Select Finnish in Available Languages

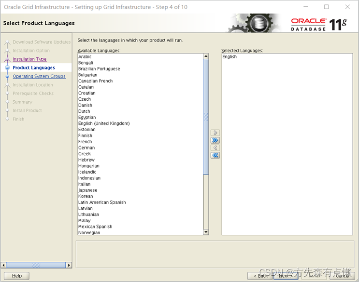[140, 135]
